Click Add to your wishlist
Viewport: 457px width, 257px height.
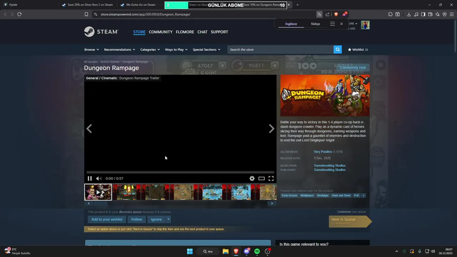point(107,220)
